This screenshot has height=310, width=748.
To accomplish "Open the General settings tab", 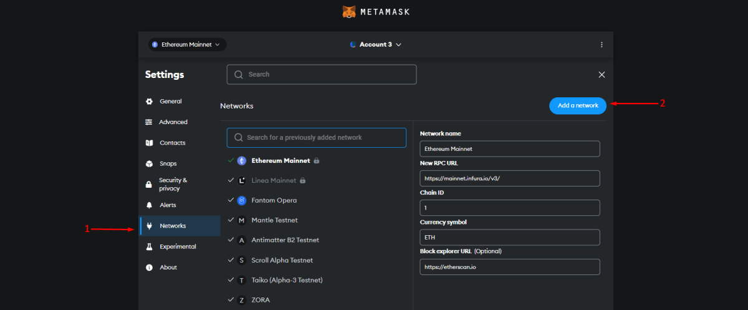I will click(170, 101).
